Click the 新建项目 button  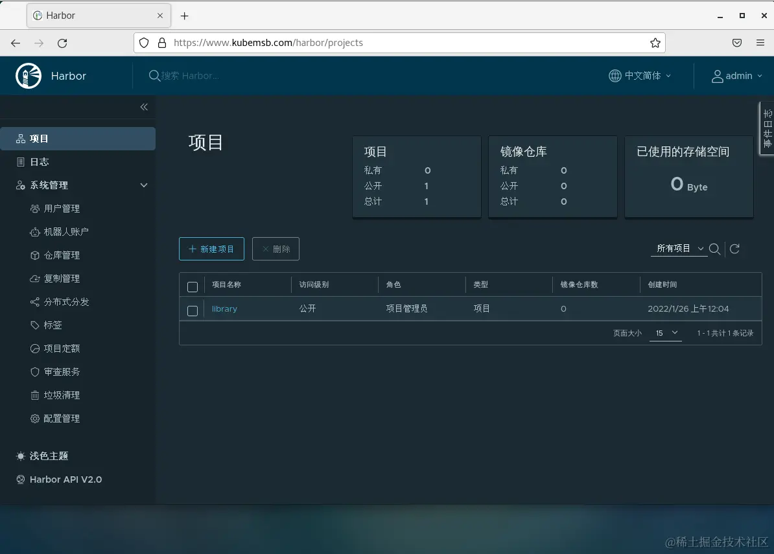pyautogui.click(x=211, y=249)
